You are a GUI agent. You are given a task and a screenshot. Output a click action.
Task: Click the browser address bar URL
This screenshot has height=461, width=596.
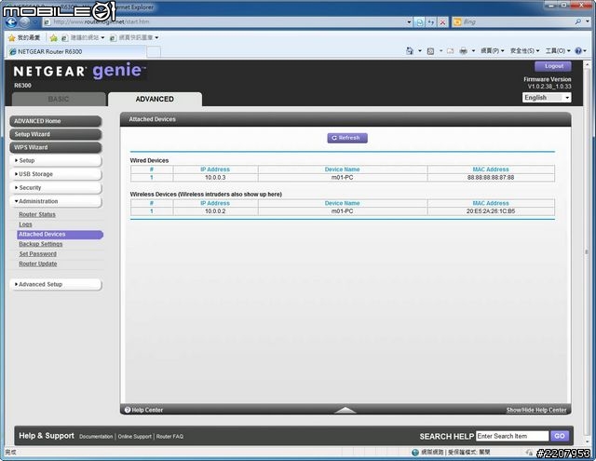[224, 22]
